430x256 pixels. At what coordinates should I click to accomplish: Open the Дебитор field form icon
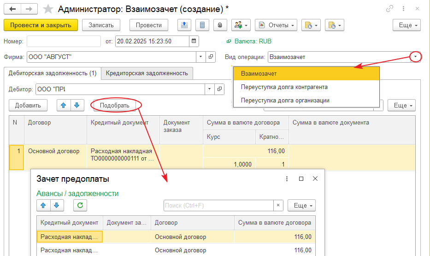point(220,89)
